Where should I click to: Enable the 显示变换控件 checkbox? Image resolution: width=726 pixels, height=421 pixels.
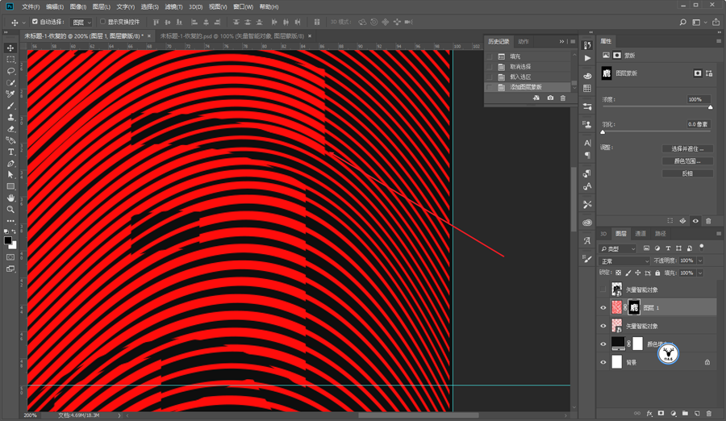(102, 22)
